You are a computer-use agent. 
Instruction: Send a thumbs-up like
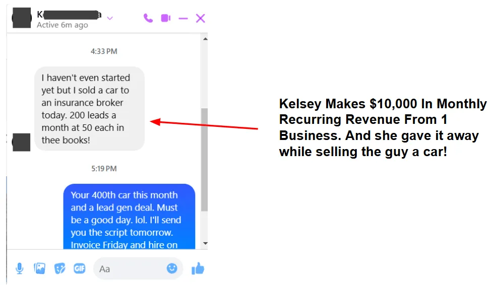coord(198,268)
